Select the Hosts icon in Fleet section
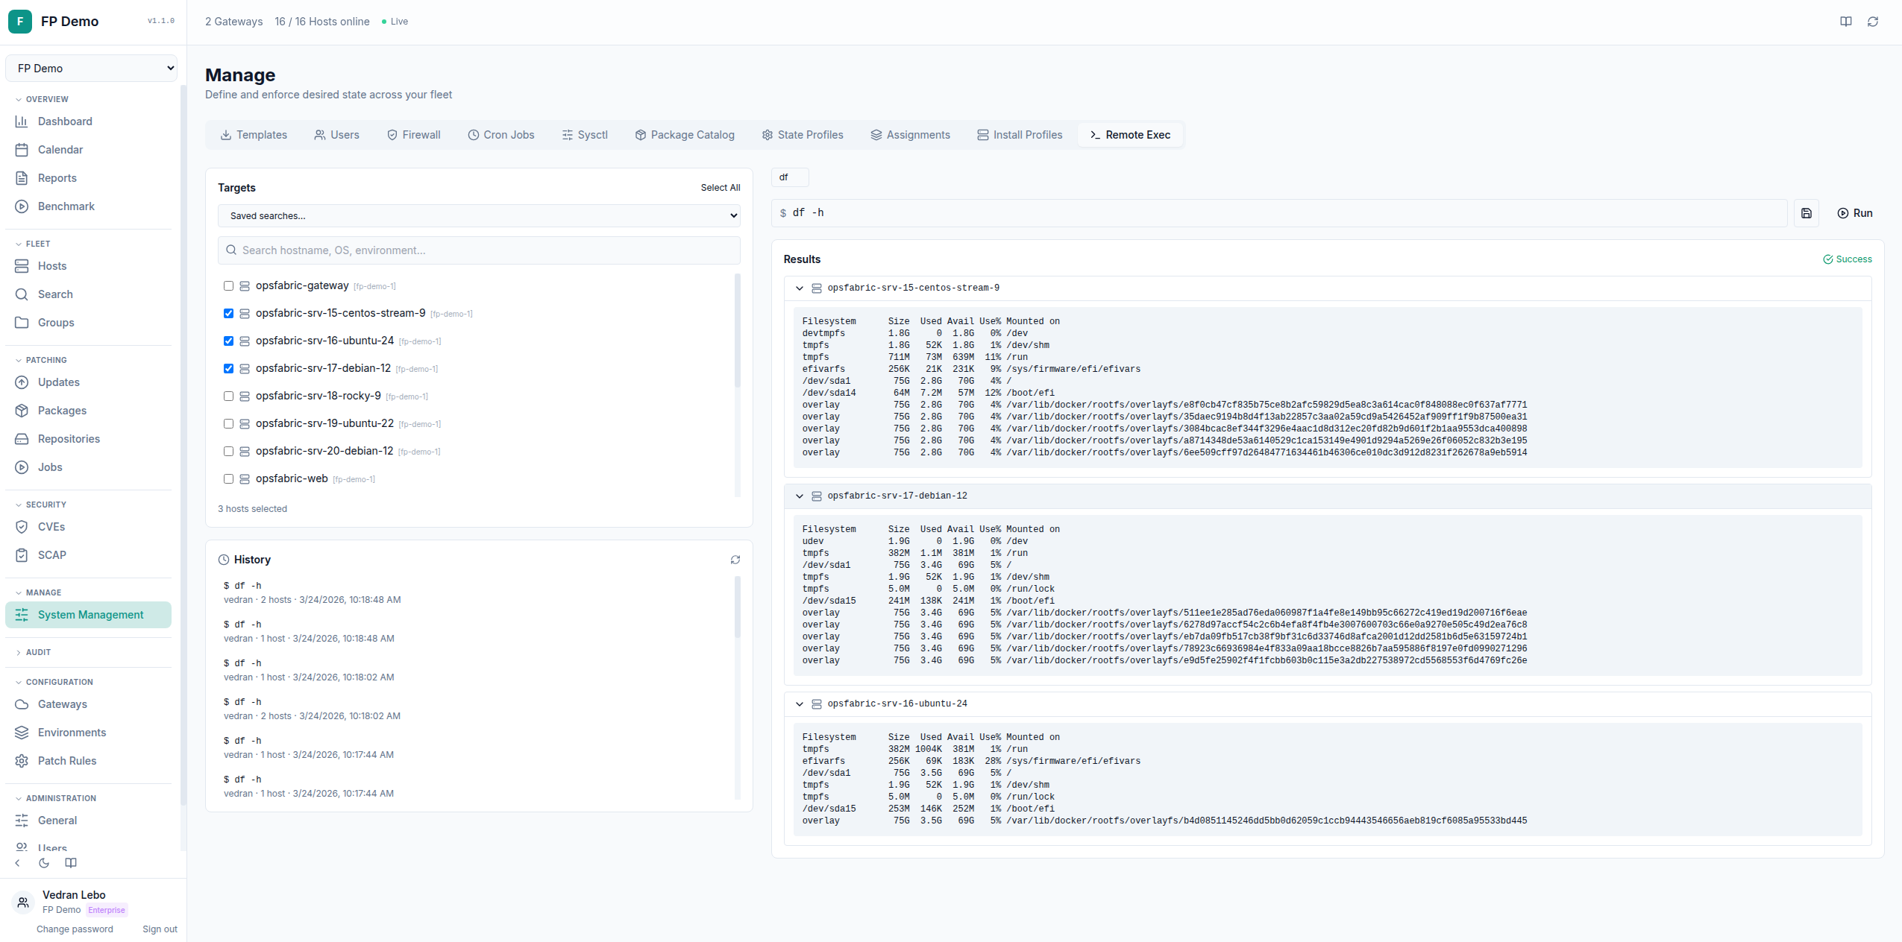The height and width of the screenshot is (942, 1902). [22, 266]
